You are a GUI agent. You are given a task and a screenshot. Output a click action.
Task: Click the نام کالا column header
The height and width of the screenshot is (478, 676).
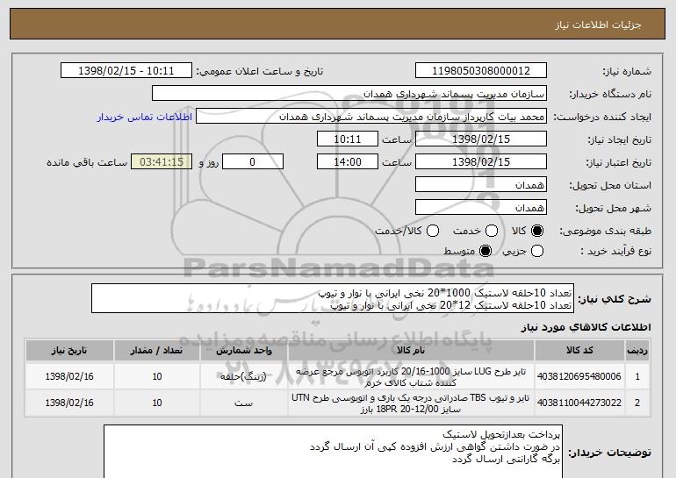(411, 351)
